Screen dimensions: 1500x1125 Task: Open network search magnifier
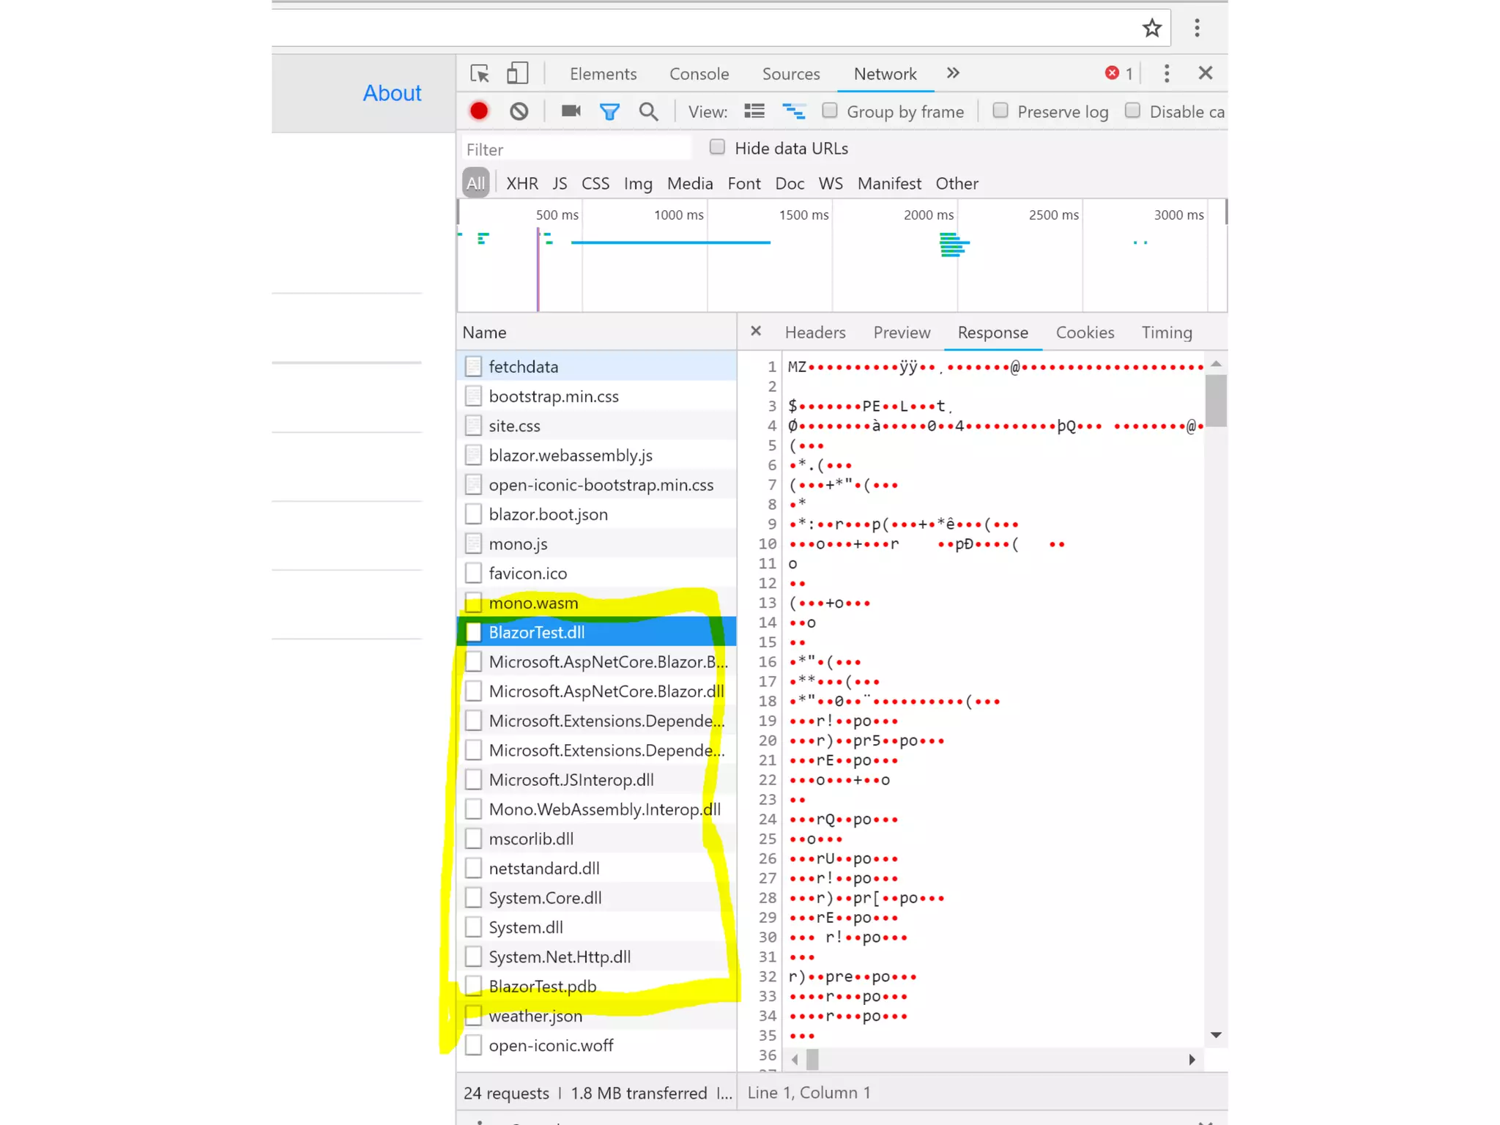(x=648, y=111)
